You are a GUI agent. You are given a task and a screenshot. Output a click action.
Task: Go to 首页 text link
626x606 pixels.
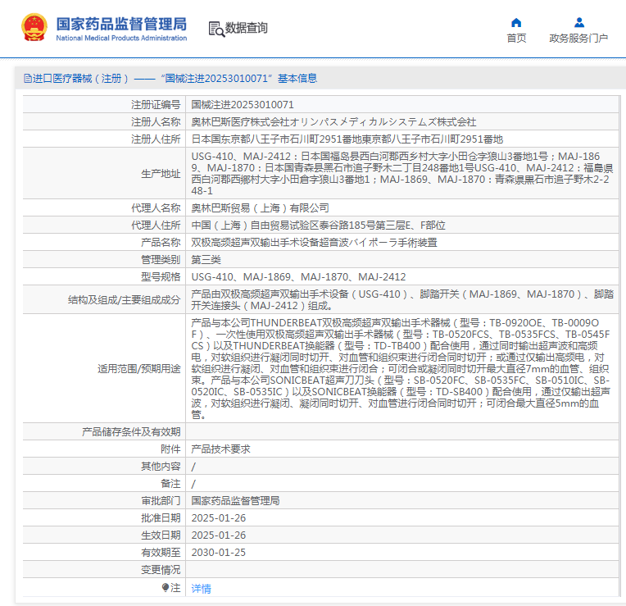pyautogui.click(x=516, y=39)
